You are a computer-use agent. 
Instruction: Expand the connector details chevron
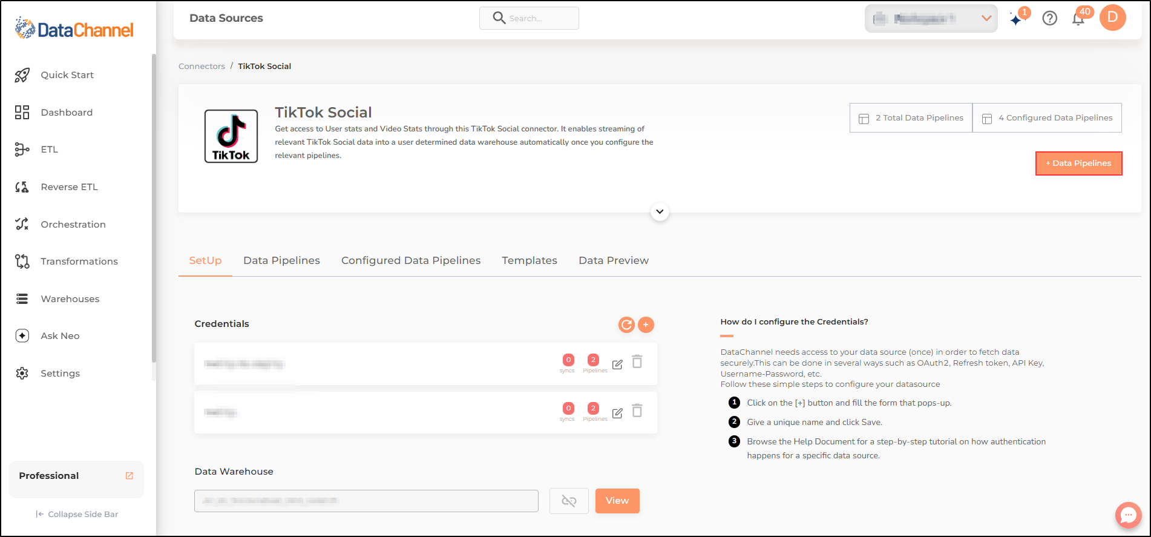[x=660, y=212]
